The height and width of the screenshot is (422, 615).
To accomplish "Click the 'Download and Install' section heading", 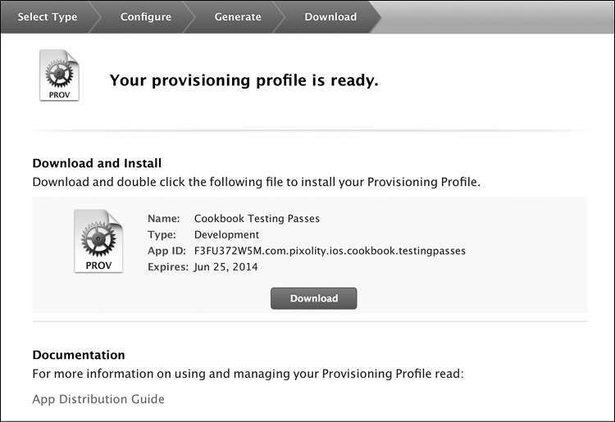I will [x=97, y=163].
